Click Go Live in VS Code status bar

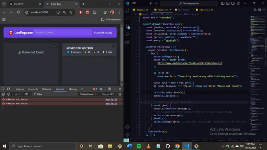pos(232,140)
